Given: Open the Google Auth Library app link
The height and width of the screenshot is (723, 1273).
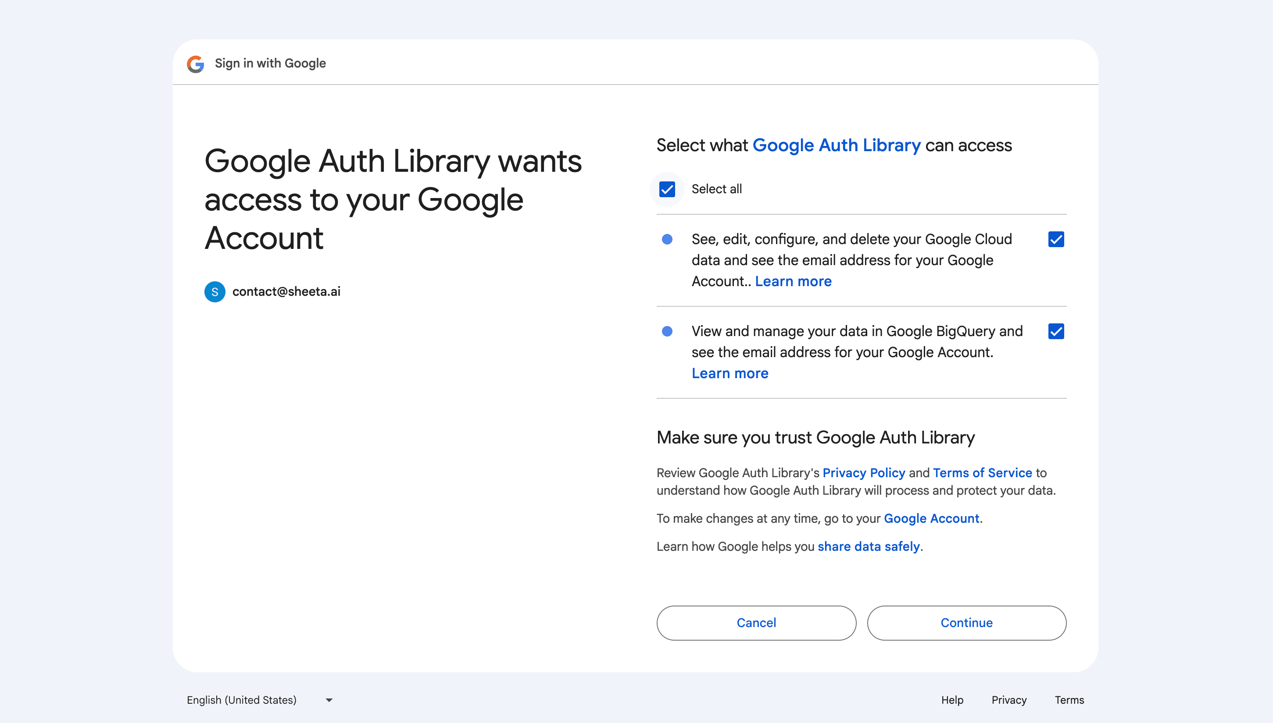Looking at the screenshot, I should 837,145.
